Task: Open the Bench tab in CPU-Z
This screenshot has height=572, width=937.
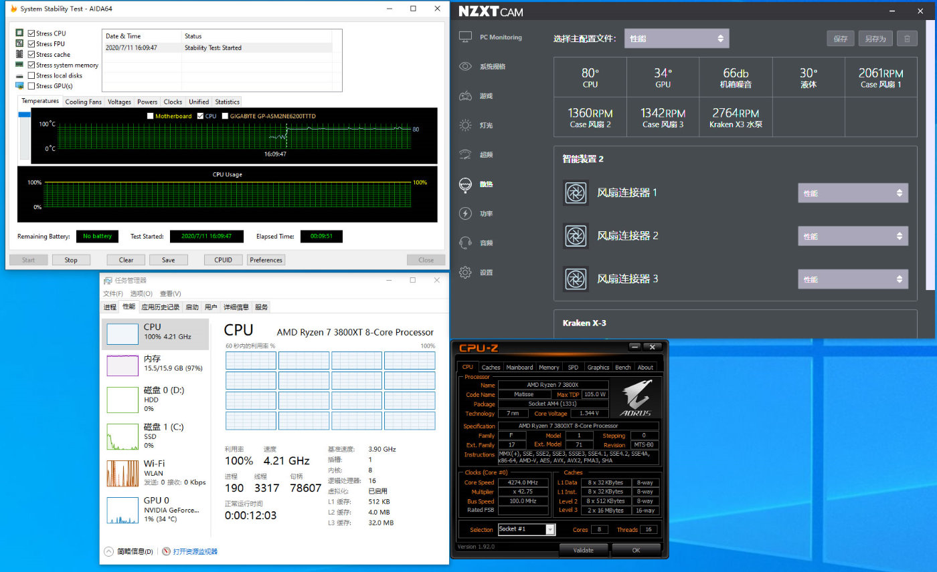Action: (622, 367)
